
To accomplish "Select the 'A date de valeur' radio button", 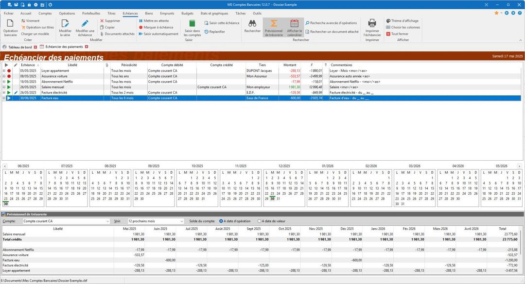I will pyautogui.click(x=259, y=221).
